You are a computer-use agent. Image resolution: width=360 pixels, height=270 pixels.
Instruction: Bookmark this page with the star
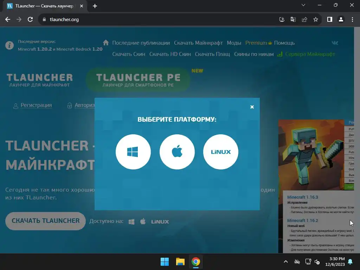(x=316, y=20)
